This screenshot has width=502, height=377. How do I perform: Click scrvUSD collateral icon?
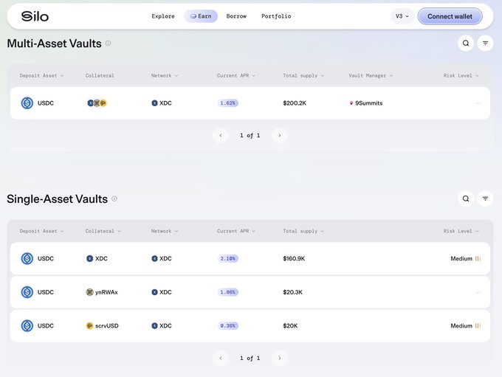click(89, 326)
